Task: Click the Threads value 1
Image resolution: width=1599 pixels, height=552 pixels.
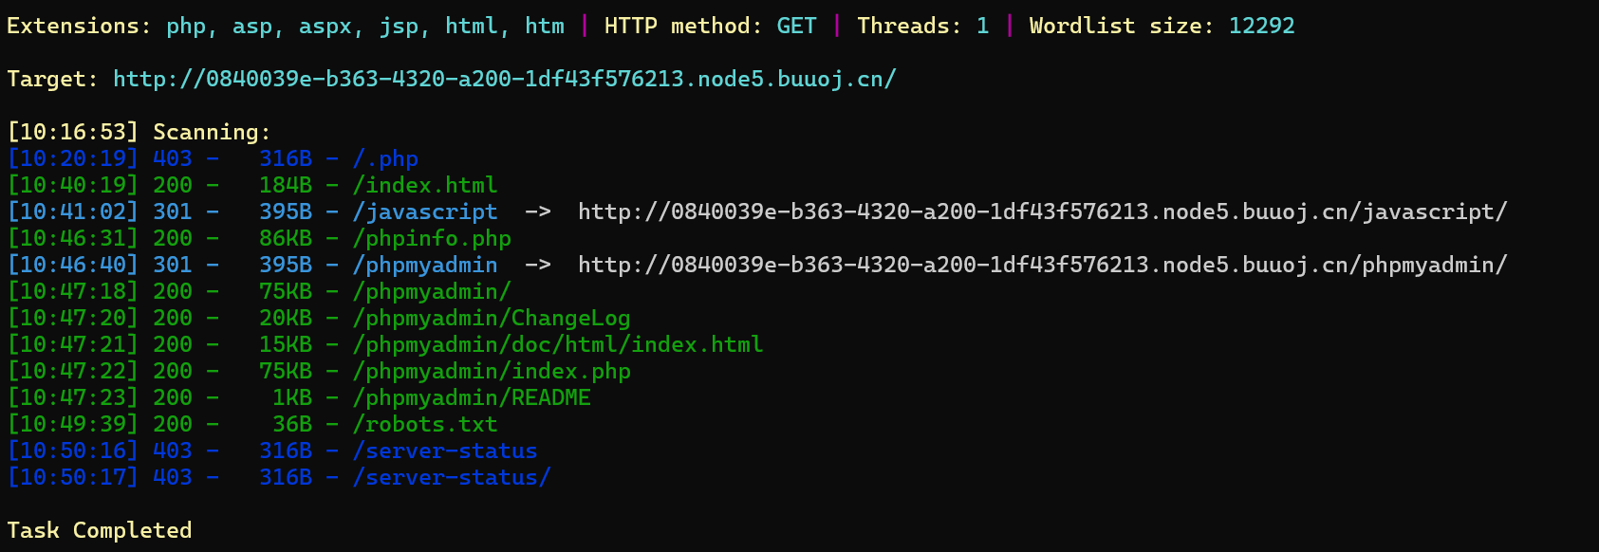Action: point(982,26)
